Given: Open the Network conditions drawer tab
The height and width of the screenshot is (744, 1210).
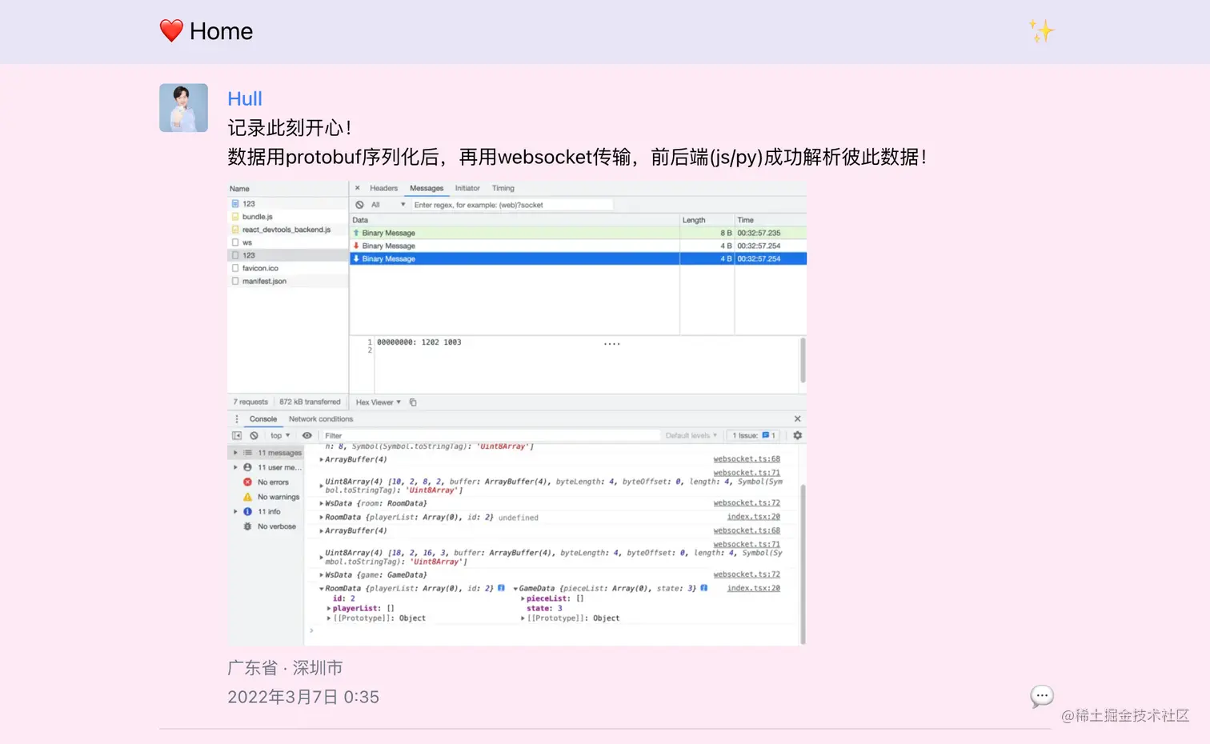Looking at the screenshot, I should point(321,419).
